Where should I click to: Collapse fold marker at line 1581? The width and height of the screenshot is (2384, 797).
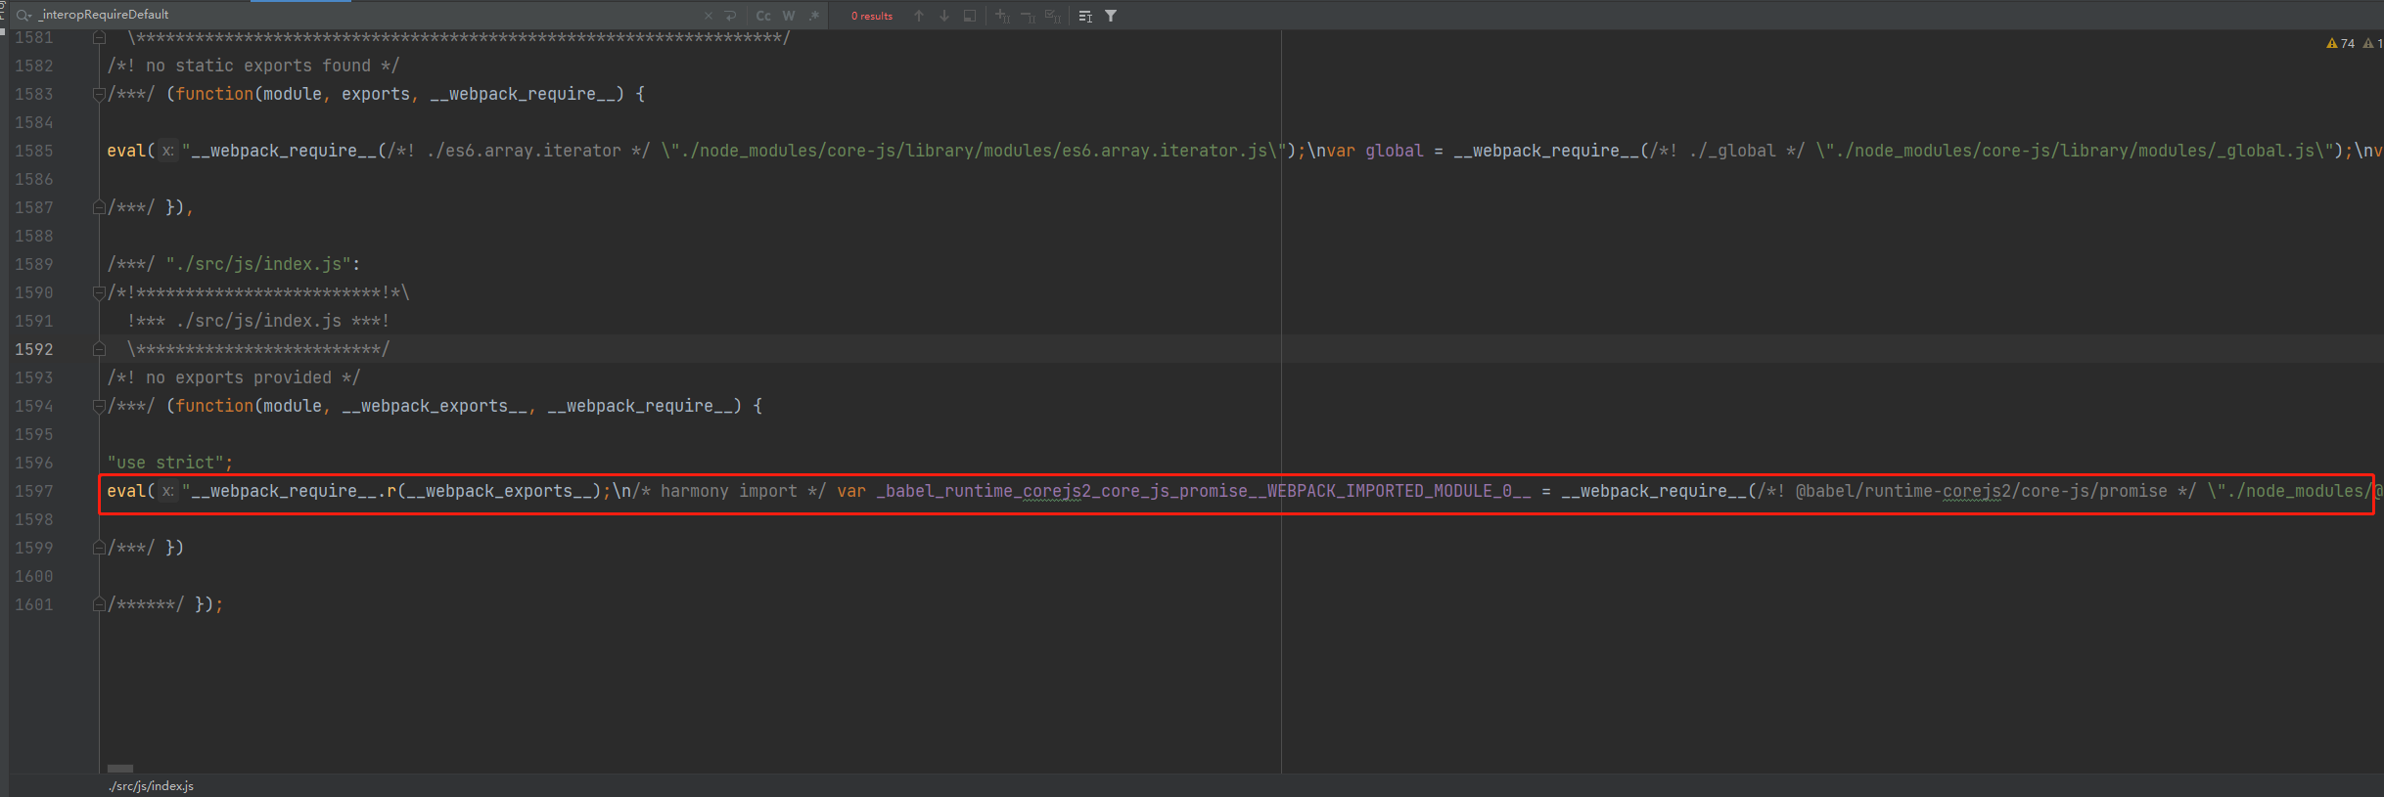99,37
